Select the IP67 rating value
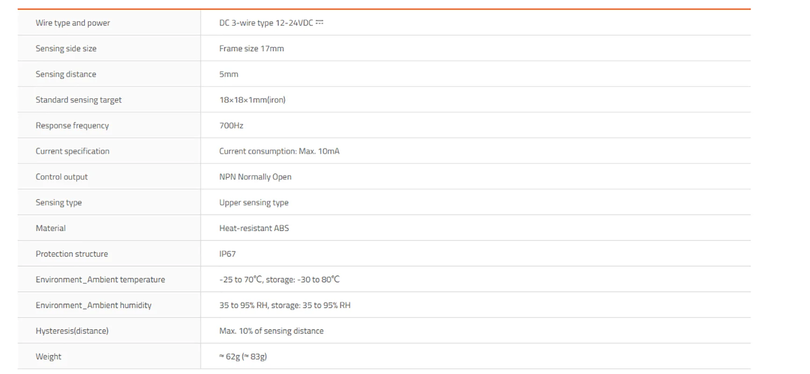The height and width of the screenshot is (374, 810). (x=228, y=254)
